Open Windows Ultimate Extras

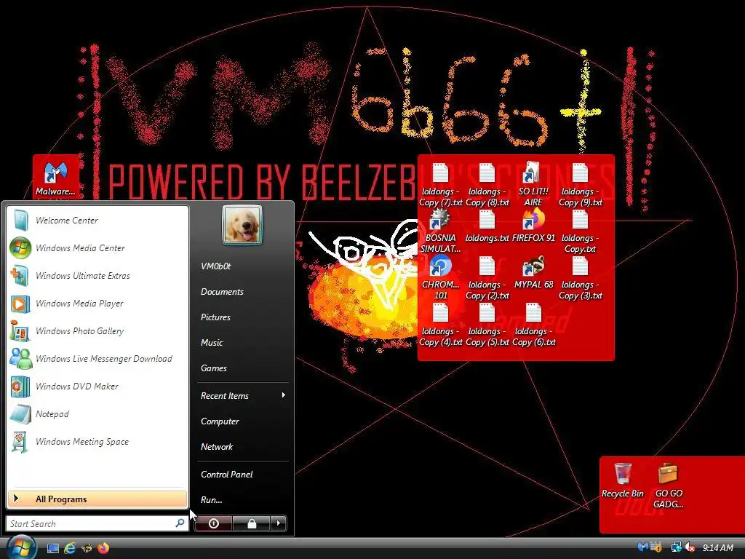(97, 276)
